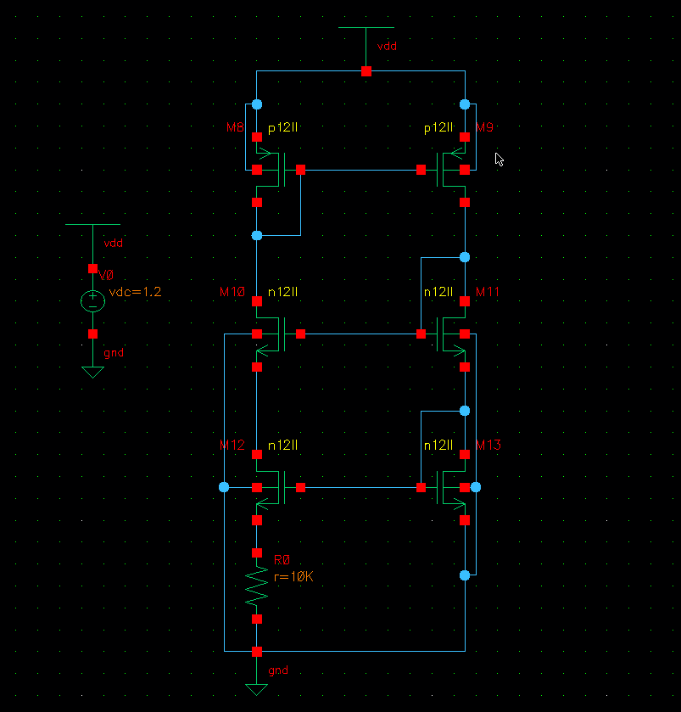Click the gate wire between M12 and M13
The image size is (681, 712).
(x=360, y=488)
